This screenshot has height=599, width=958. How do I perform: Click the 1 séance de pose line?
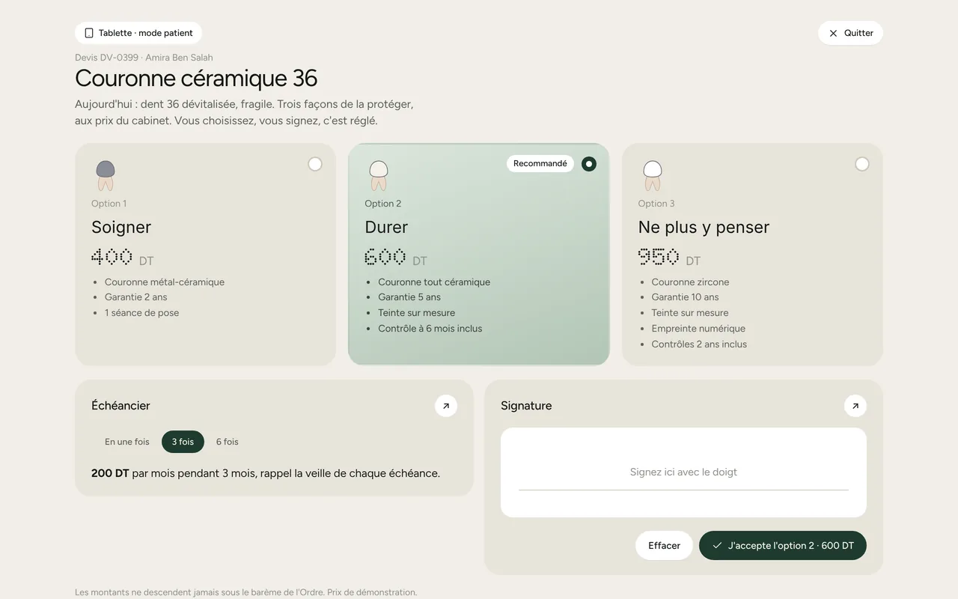[142, 313]
